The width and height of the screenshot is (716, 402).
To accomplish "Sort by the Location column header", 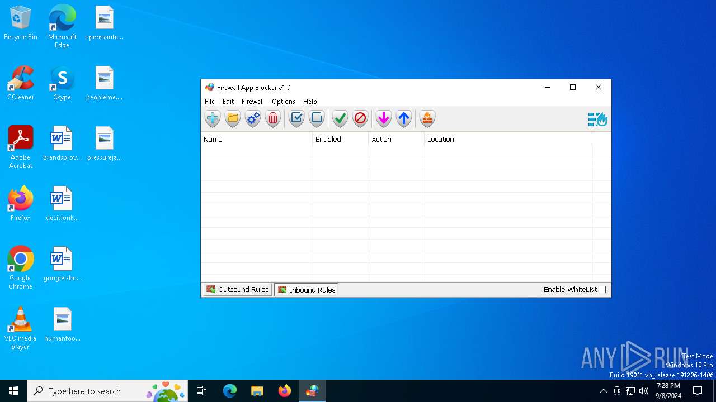I will (x=508, y=140).
